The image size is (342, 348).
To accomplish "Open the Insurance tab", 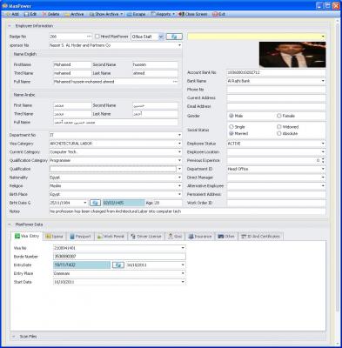I will pyautogui.click(x=200, y=237).
